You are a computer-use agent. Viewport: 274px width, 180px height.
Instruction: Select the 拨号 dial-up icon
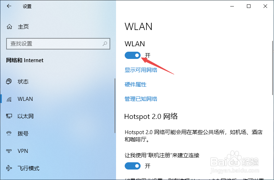[9, 133]
